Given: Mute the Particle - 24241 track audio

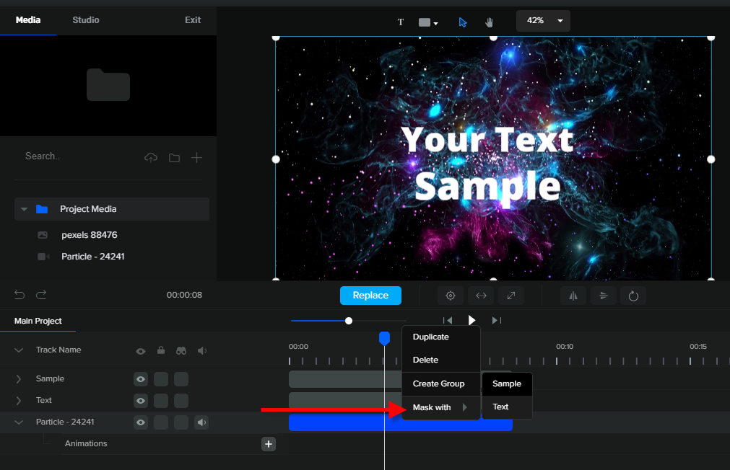Looking at the screenshot, I should [201, 422].
